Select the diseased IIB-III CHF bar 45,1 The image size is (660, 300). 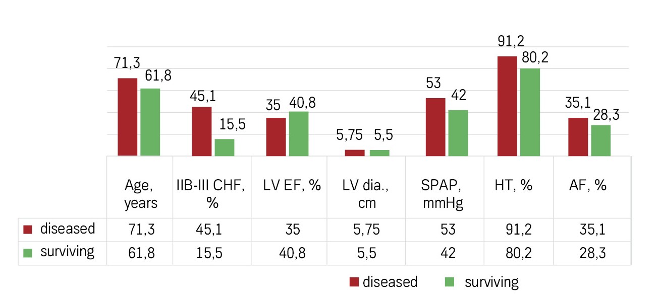point(202,131)
